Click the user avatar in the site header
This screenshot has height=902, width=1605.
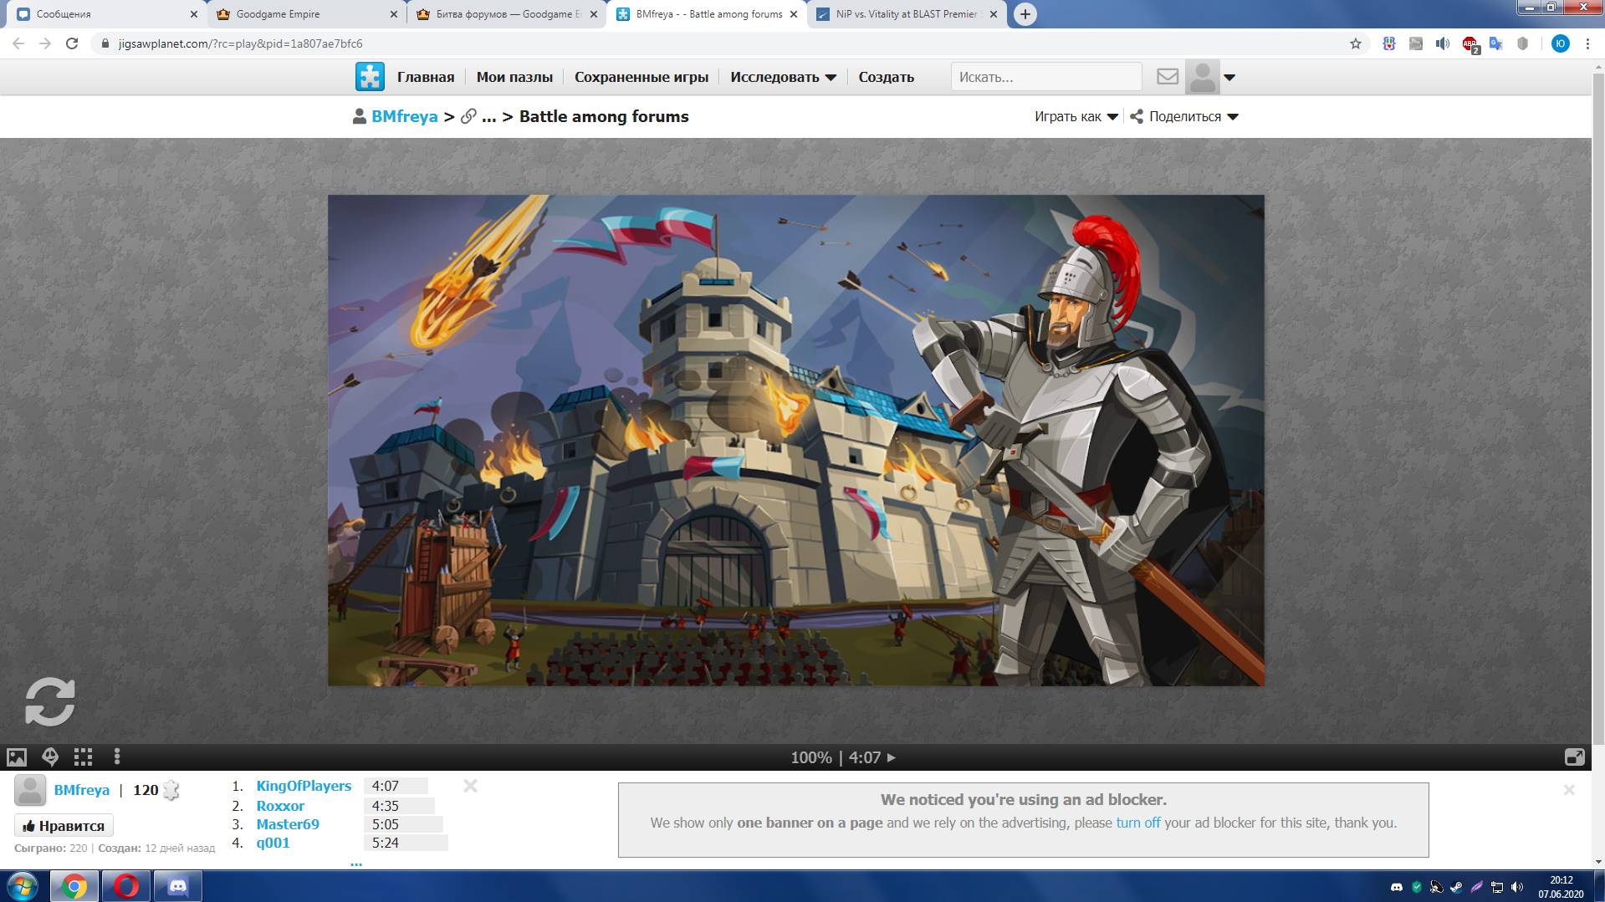[1203, 77]
